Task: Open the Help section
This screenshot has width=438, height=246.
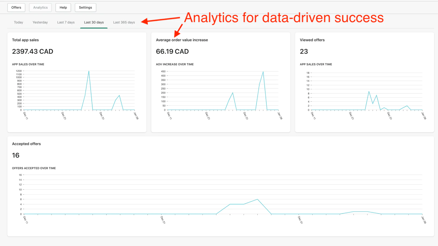Action: pyautogui.click(x=63, y=8)
